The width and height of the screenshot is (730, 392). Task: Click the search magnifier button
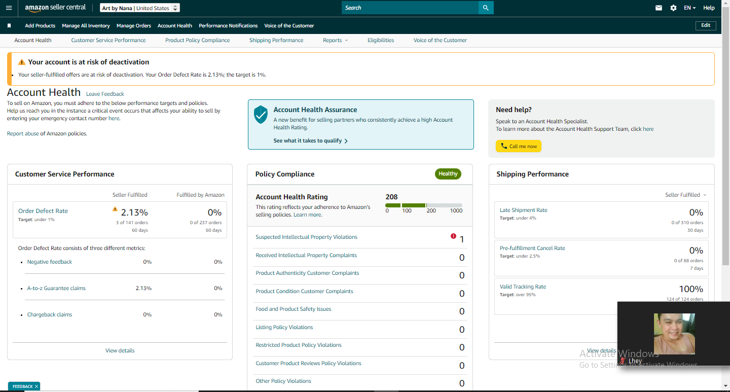coord(486,8)
